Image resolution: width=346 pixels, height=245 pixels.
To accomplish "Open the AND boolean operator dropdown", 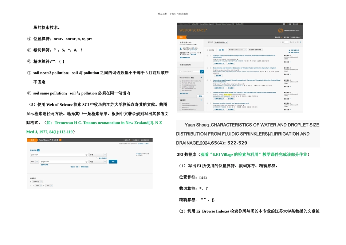I will [35, 162].
